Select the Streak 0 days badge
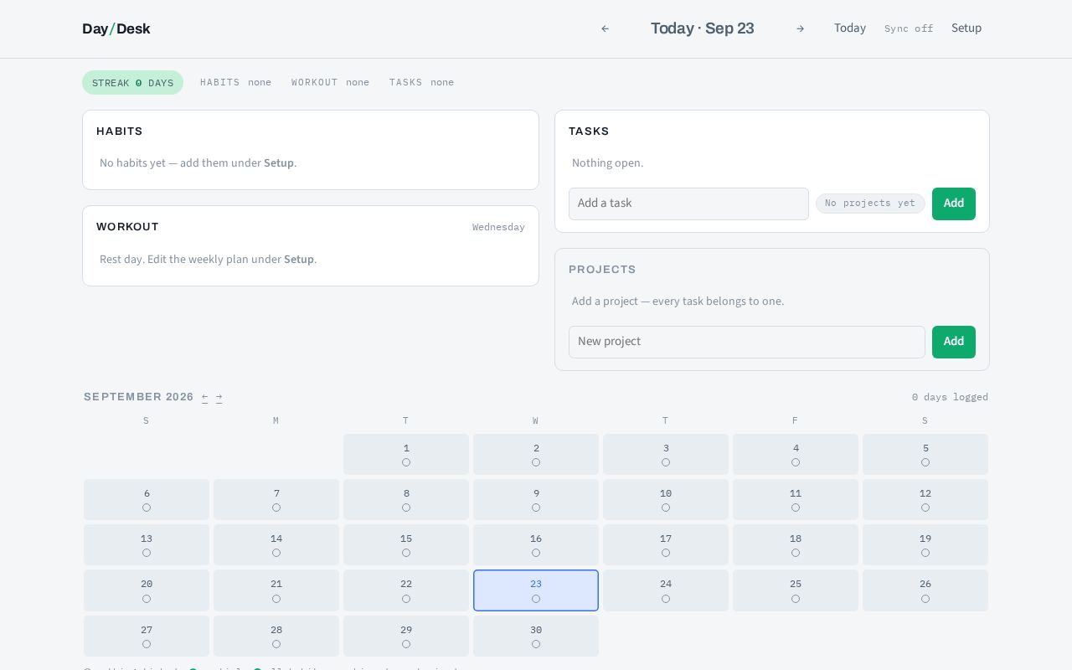This screenshot has height=670, width=1072. (132, 82)
